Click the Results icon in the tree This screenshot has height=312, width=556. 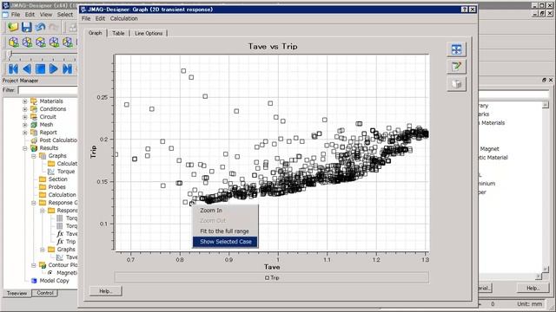[34, 148]
